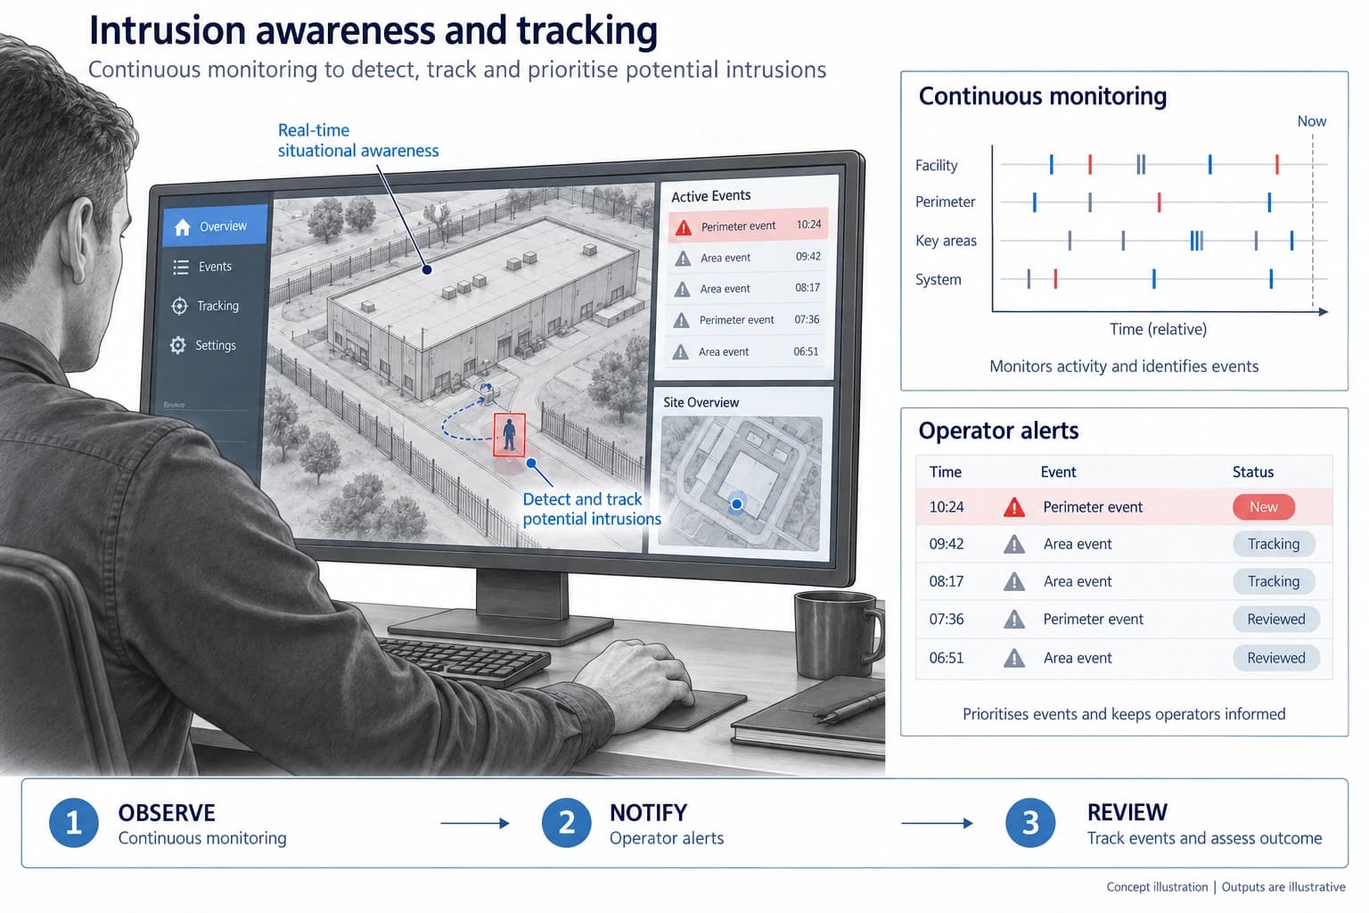Image resolution: width=1369 pixels, height=913 pixels.
Task: Click the Time column header in Operator alerts
Action: 946,473
